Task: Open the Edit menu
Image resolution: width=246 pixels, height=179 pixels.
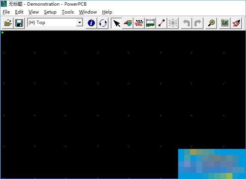Action: 19,12
